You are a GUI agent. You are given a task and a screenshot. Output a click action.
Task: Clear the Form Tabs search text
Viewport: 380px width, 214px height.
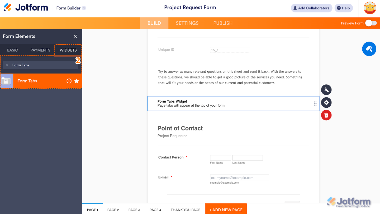[7, 65]
